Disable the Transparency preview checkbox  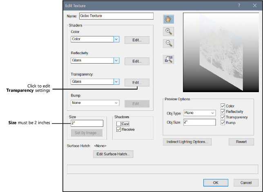223,117
